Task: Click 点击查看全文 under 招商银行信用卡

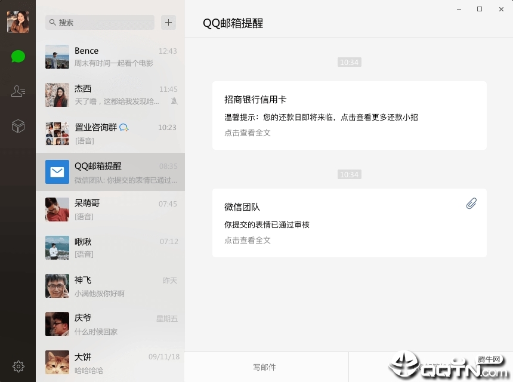Action: click(248, 133)
